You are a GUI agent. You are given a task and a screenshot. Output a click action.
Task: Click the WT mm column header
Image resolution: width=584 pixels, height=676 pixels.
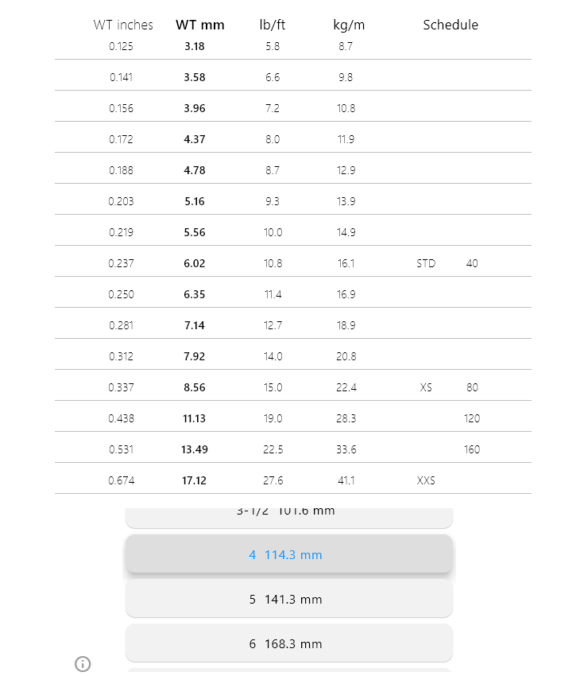coord(200,25)
